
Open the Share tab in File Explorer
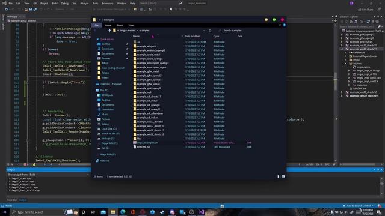[x=120, y=25]
